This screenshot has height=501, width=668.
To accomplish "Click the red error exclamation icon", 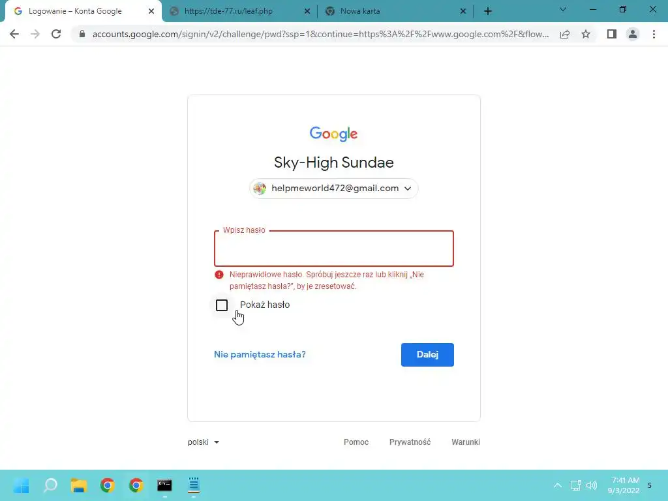I will [219, 275].
